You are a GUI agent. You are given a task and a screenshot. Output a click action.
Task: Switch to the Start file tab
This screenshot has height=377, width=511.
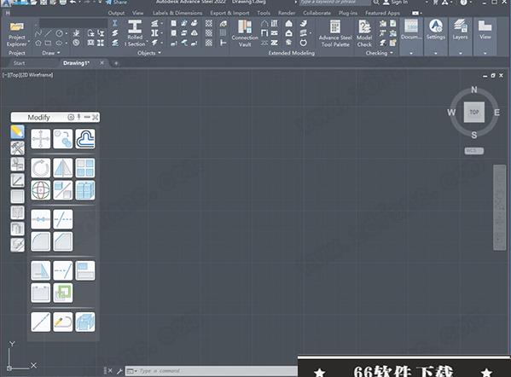tap(20, 63)
